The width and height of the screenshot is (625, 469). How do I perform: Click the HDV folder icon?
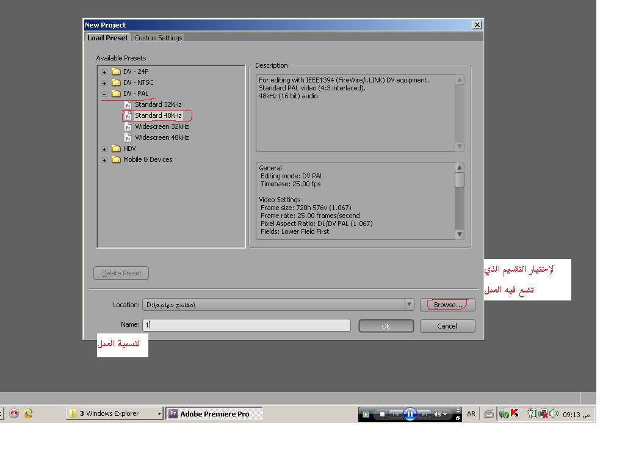pos(116,148)
